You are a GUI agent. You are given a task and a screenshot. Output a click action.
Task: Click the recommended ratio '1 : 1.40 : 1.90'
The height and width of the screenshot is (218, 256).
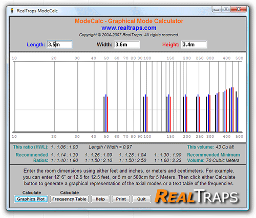[x=65, y=160]
